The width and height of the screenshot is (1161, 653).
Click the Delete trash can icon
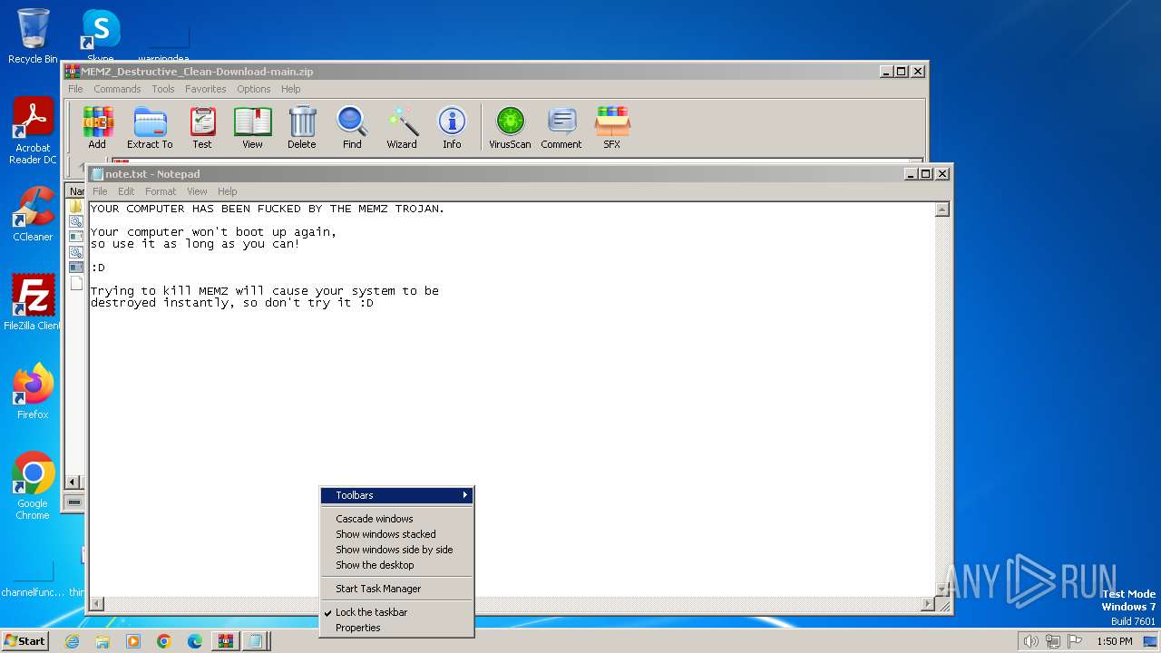pyautogui.click(x=302, y=127)
